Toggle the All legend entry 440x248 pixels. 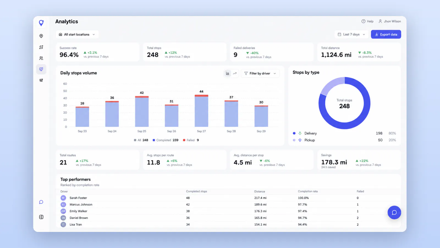coord(141,140)
